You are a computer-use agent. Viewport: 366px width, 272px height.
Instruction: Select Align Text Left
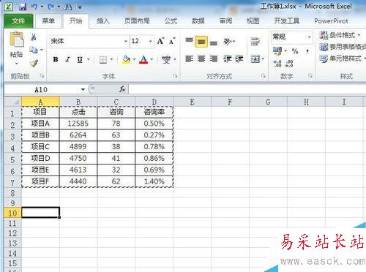point(189,59)
